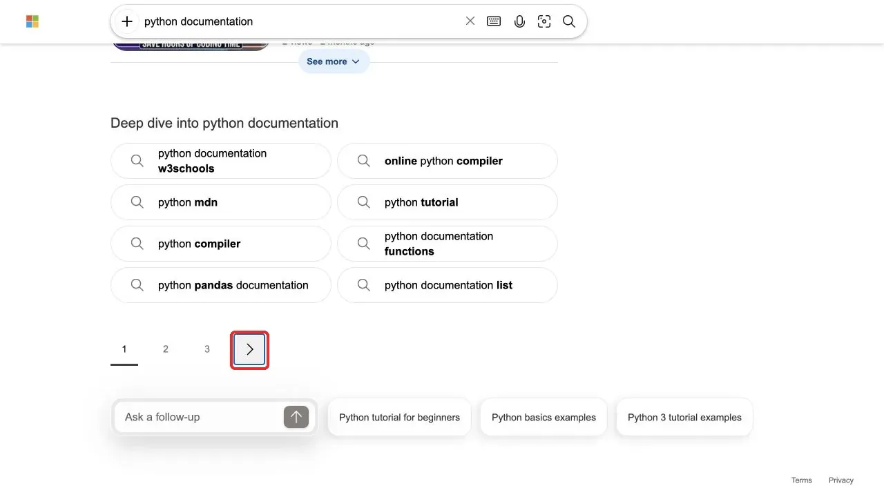Screen dimensions: 884x497
Task: Open the Microsoft logo home link
Action: (32, 21)
